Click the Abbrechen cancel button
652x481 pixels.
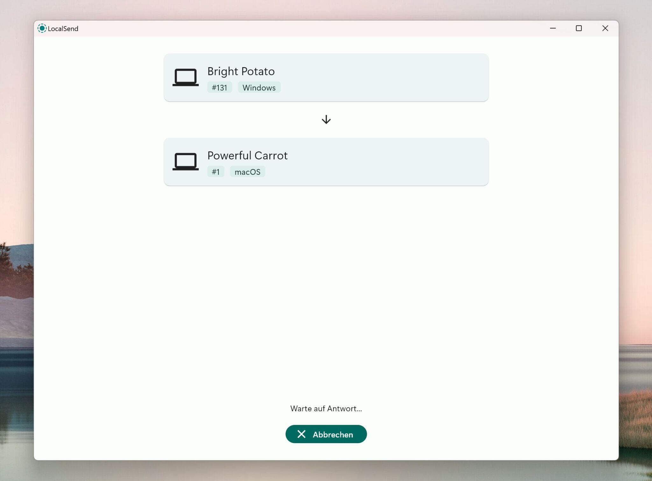[326, 434]
